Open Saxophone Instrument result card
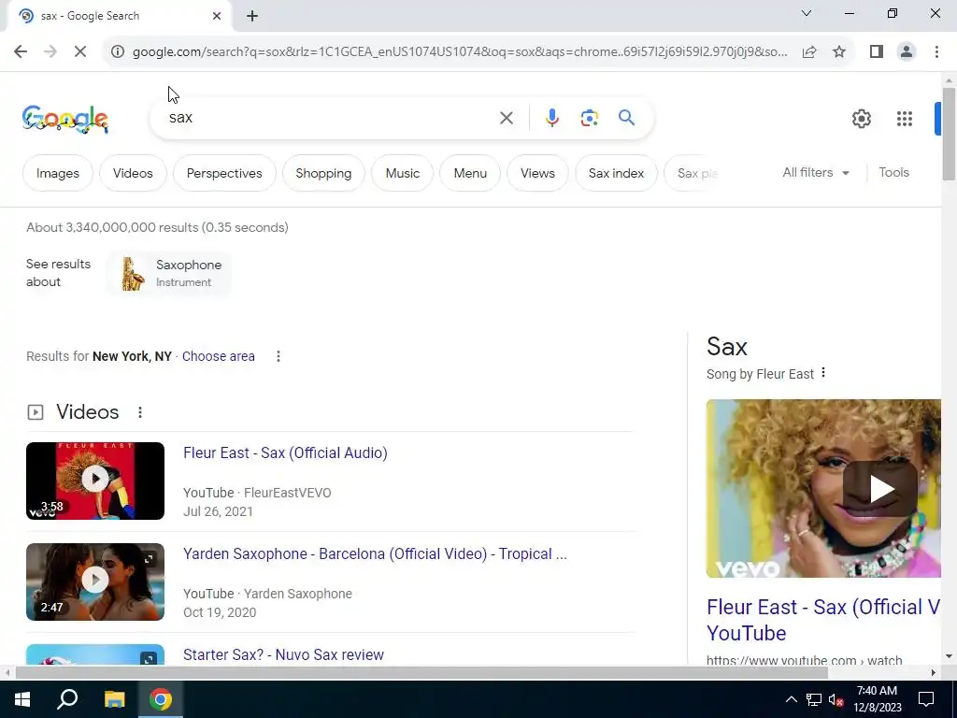Image resolution: width=957 pixels, height=718 pixels. pos(170,273)
